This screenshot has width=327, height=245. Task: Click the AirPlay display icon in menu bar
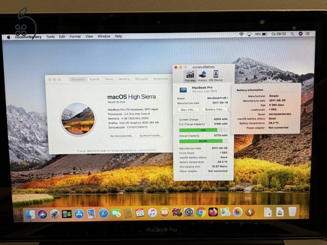(x=249, y=34)
